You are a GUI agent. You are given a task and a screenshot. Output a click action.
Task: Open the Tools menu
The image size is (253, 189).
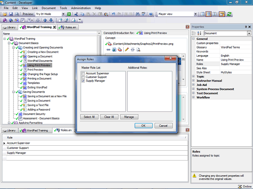[63, 8]
